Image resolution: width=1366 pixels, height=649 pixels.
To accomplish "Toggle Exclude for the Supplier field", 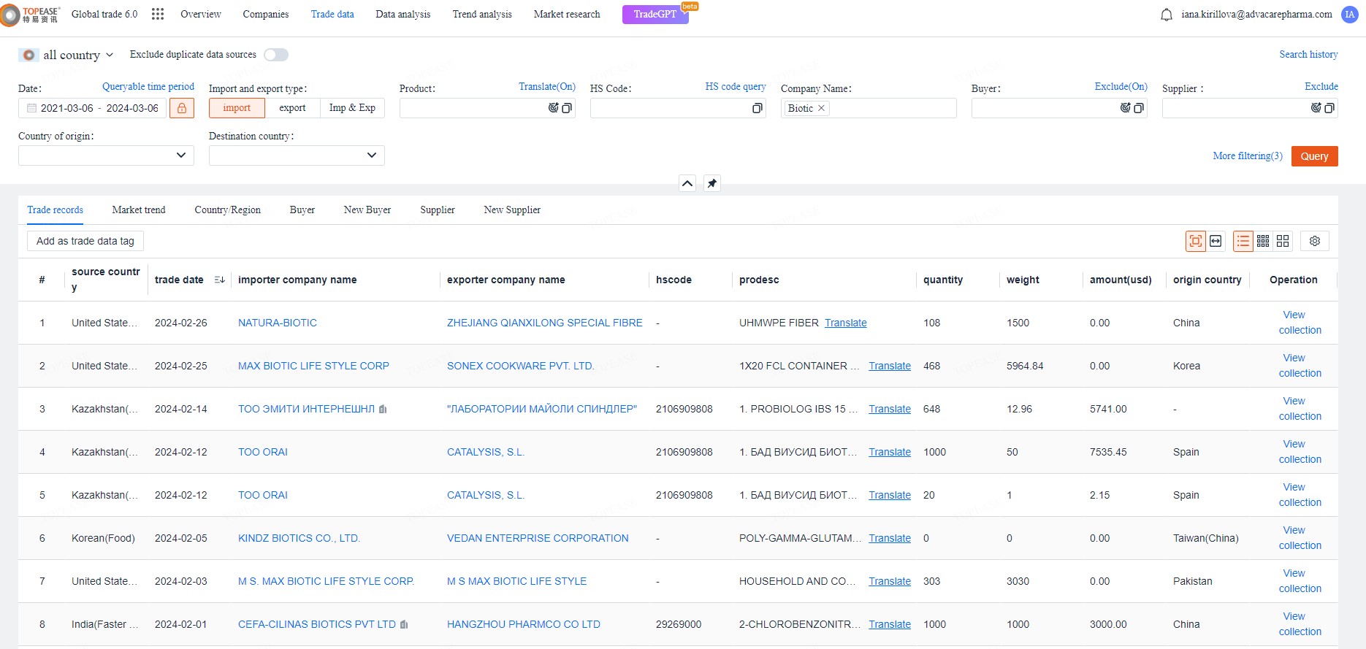I will pos(1321,86).
